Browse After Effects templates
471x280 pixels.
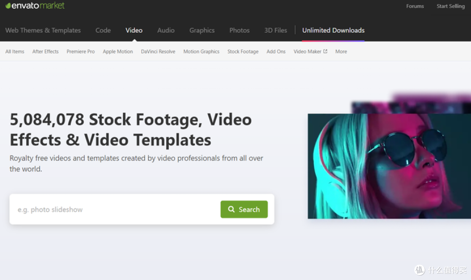pos(45,52)
